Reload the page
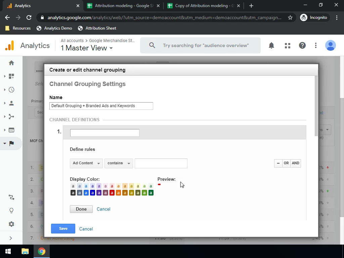This screenshot has width=344, height=258. [29, 17]
